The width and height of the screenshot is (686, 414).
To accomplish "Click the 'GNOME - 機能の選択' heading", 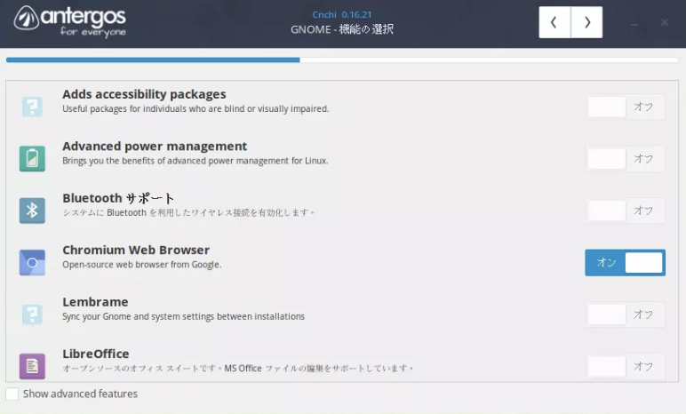I will click(x=342, y=29).
